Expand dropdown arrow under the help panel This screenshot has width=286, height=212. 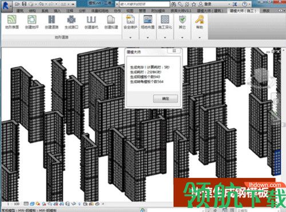(200, 38)
